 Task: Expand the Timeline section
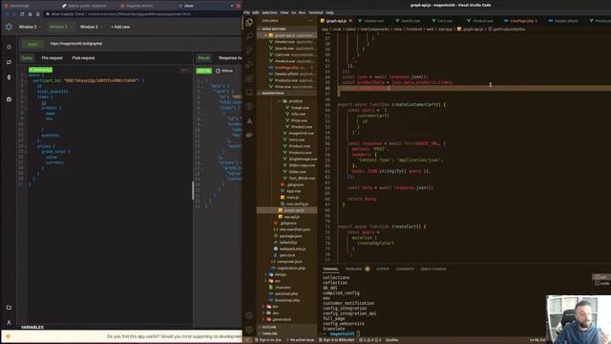click(x=269, y=333)
